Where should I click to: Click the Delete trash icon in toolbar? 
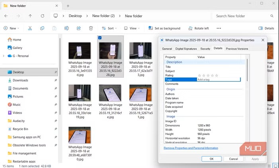click(91, 28)
